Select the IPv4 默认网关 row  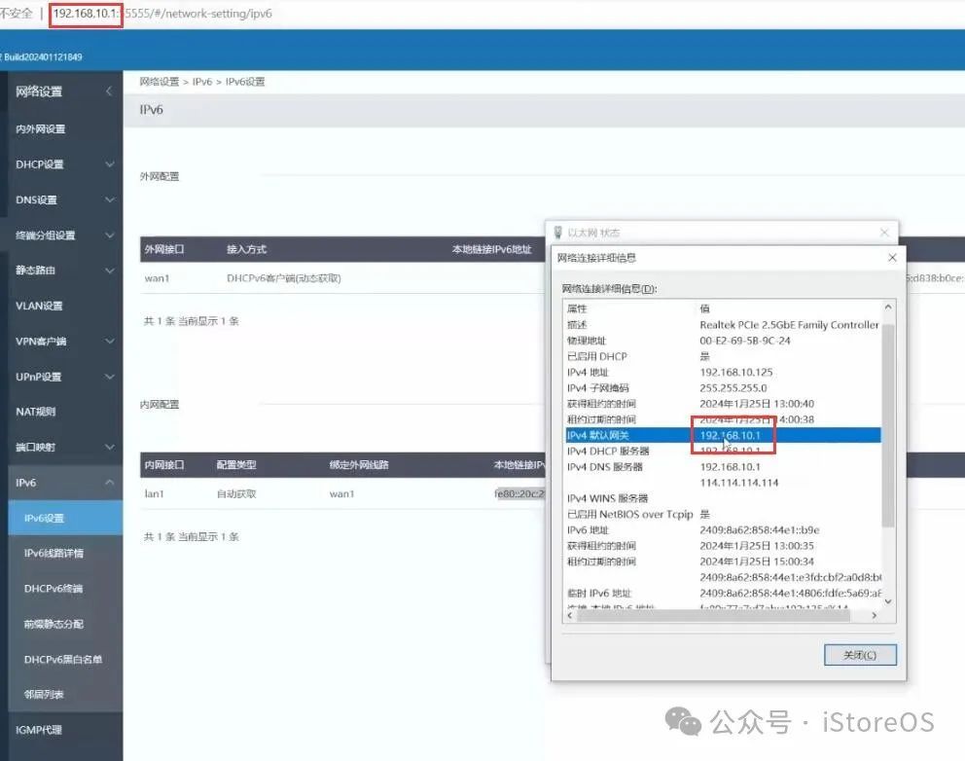click(x=723, y=435)
